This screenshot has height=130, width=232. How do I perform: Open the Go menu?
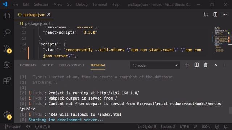point(69,4)
